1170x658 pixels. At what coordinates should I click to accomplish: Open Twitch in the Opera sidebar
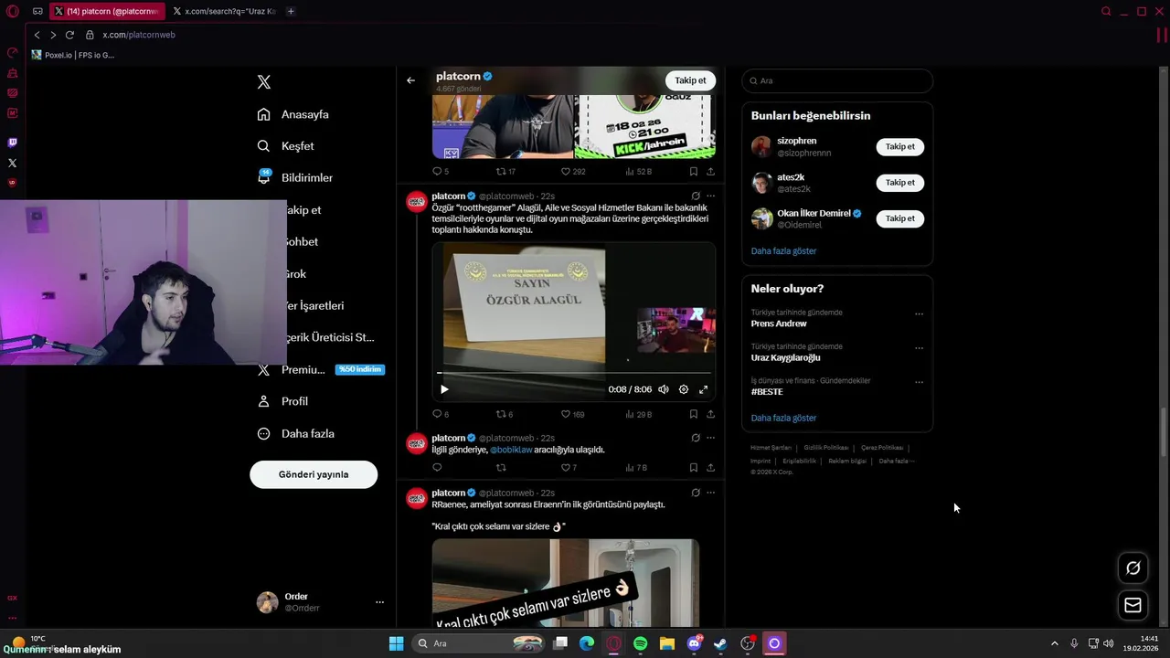click(12, 143)
